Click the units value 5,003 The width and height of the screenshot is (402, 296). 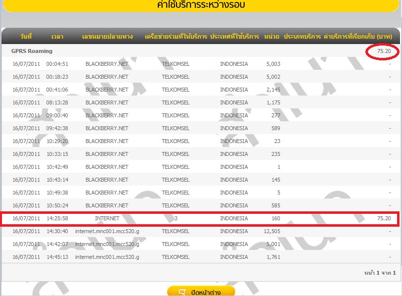click(273, 64)
